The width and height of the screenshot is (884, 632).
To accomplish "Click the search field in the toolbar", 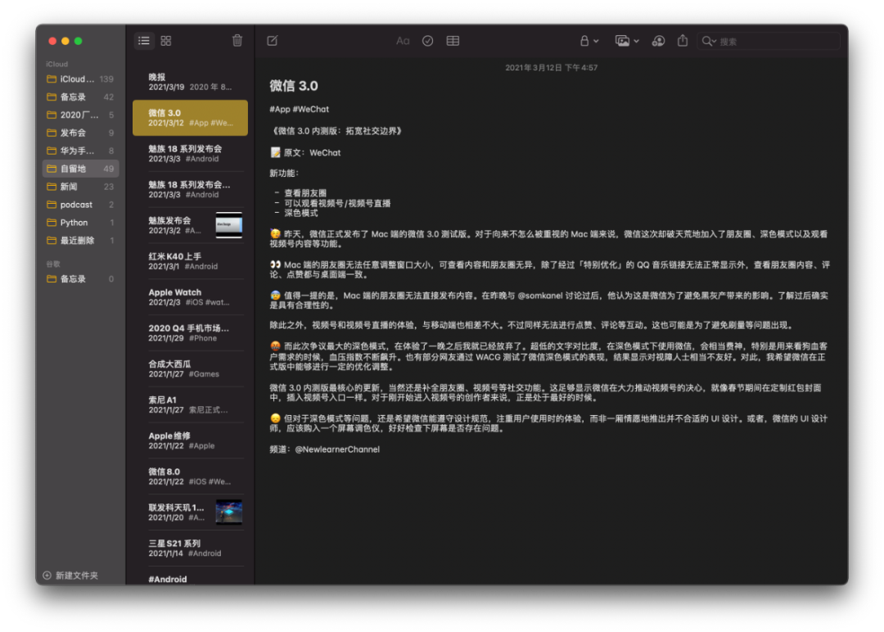I will pos(769,41).
